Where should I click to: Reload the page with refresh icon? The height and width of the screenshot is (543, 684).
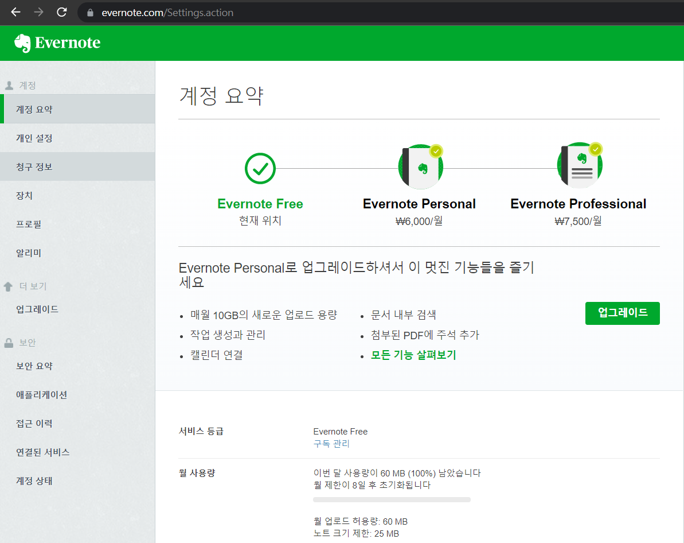tap(62, 12)
